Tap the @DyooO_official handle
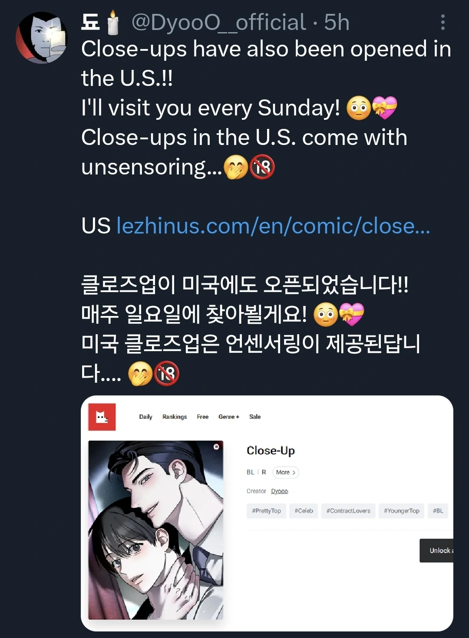This screenshot has height=638, width=469. [x=219, y=22]
